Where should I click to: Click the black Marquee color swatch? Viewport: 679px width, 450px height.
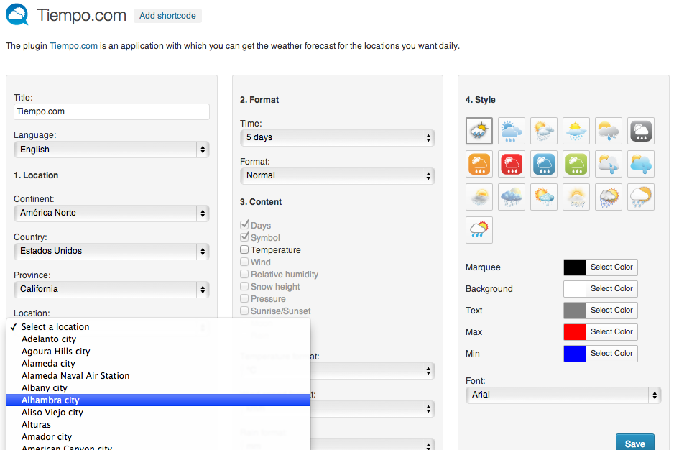575,267
